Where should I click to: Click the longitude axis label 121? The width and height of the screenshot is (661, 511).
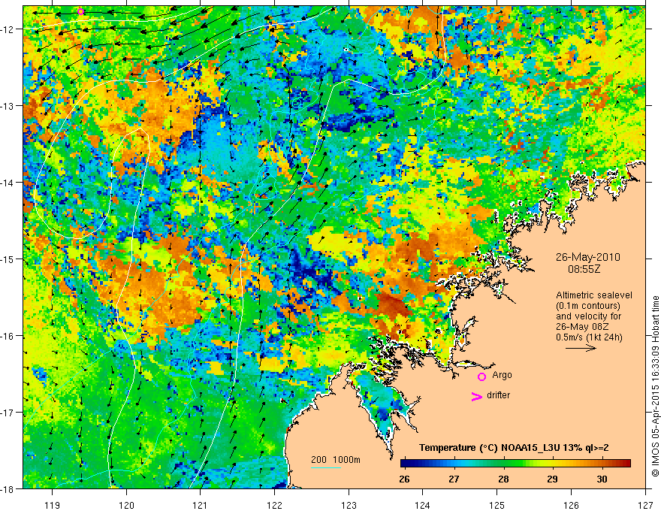click(201, 505)
